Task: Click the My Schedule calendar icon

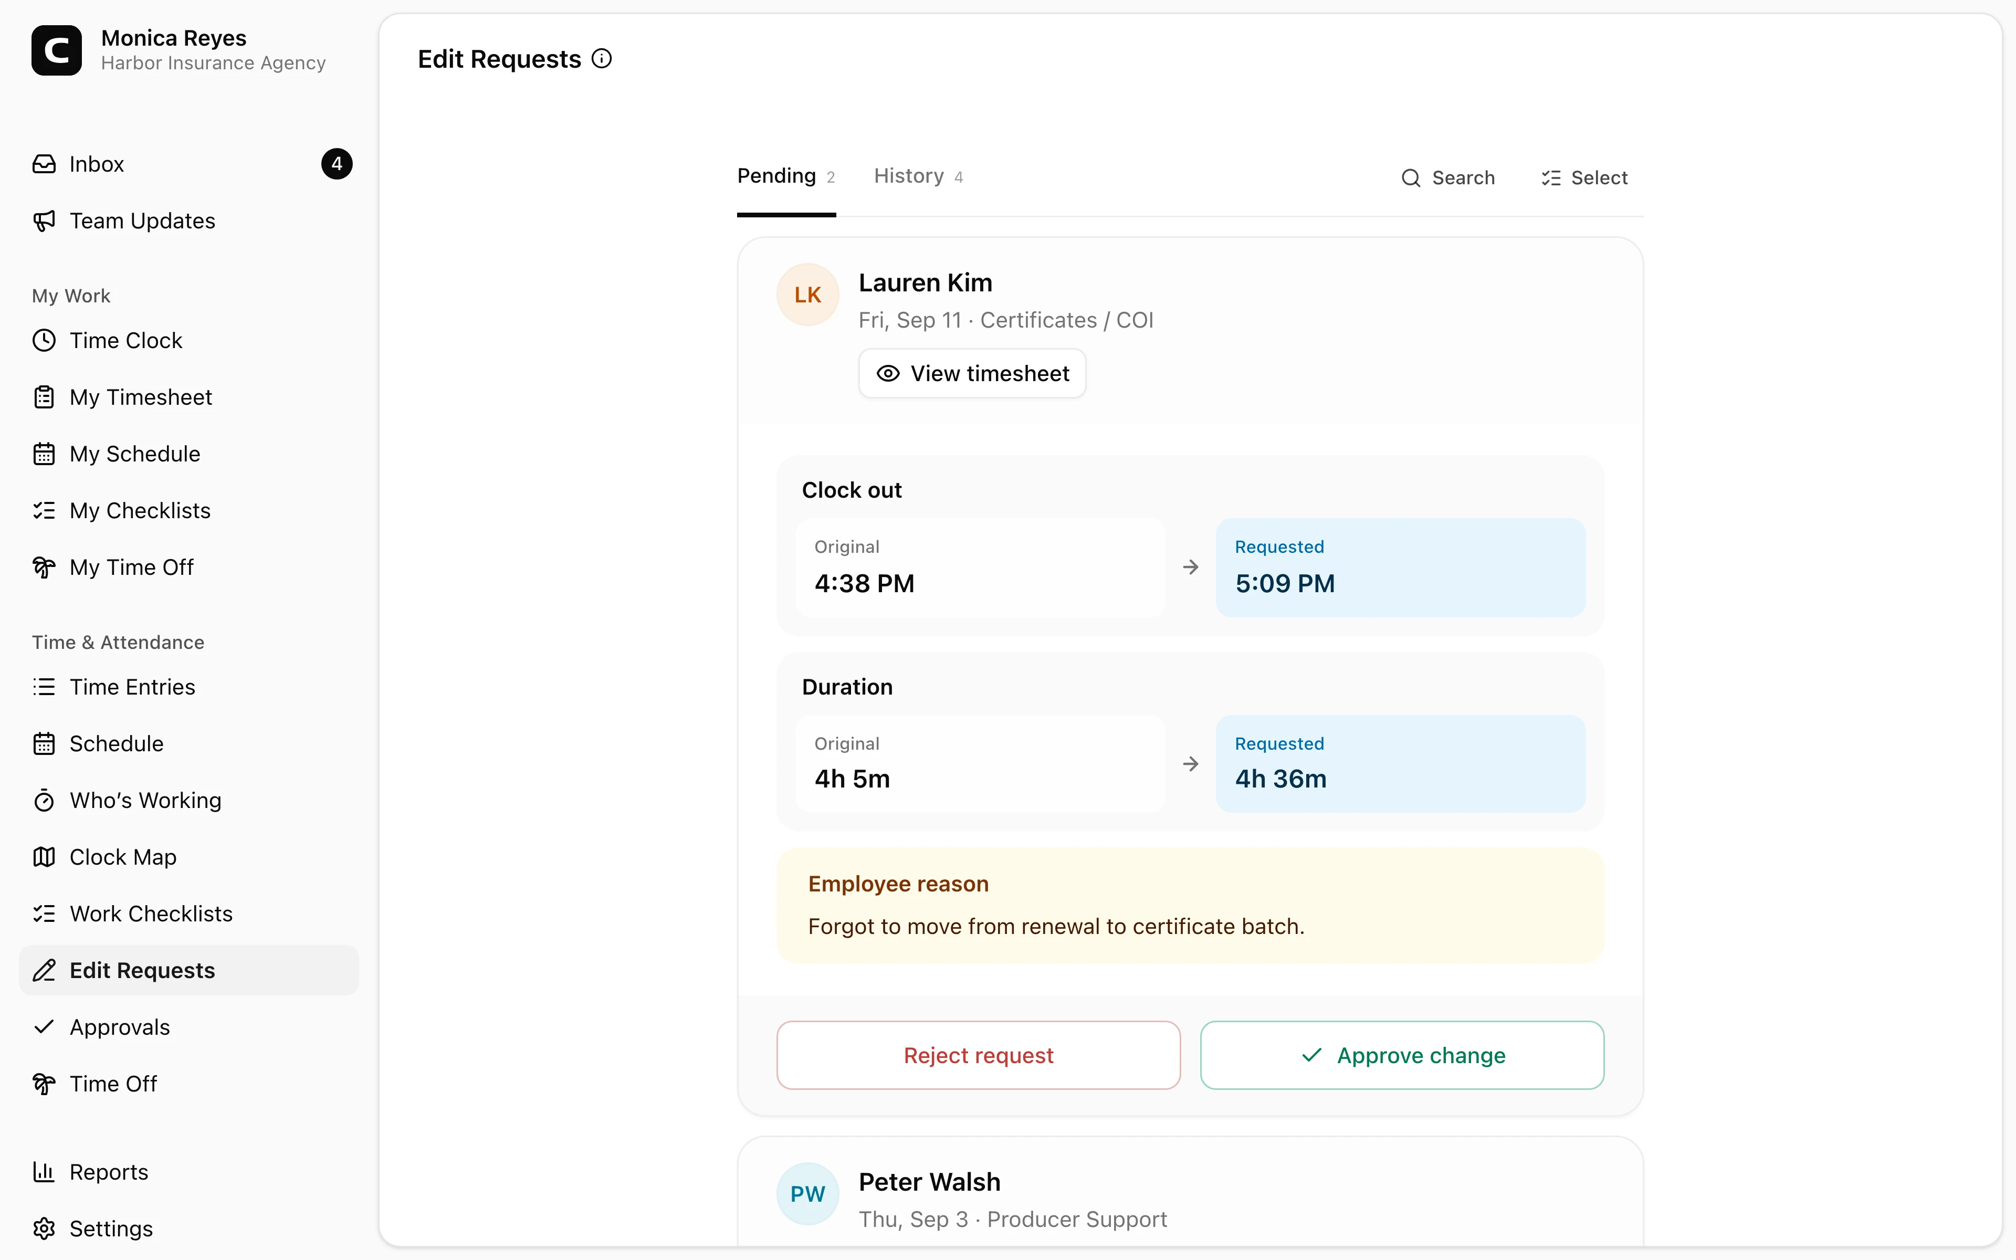Action: point(44,454)
